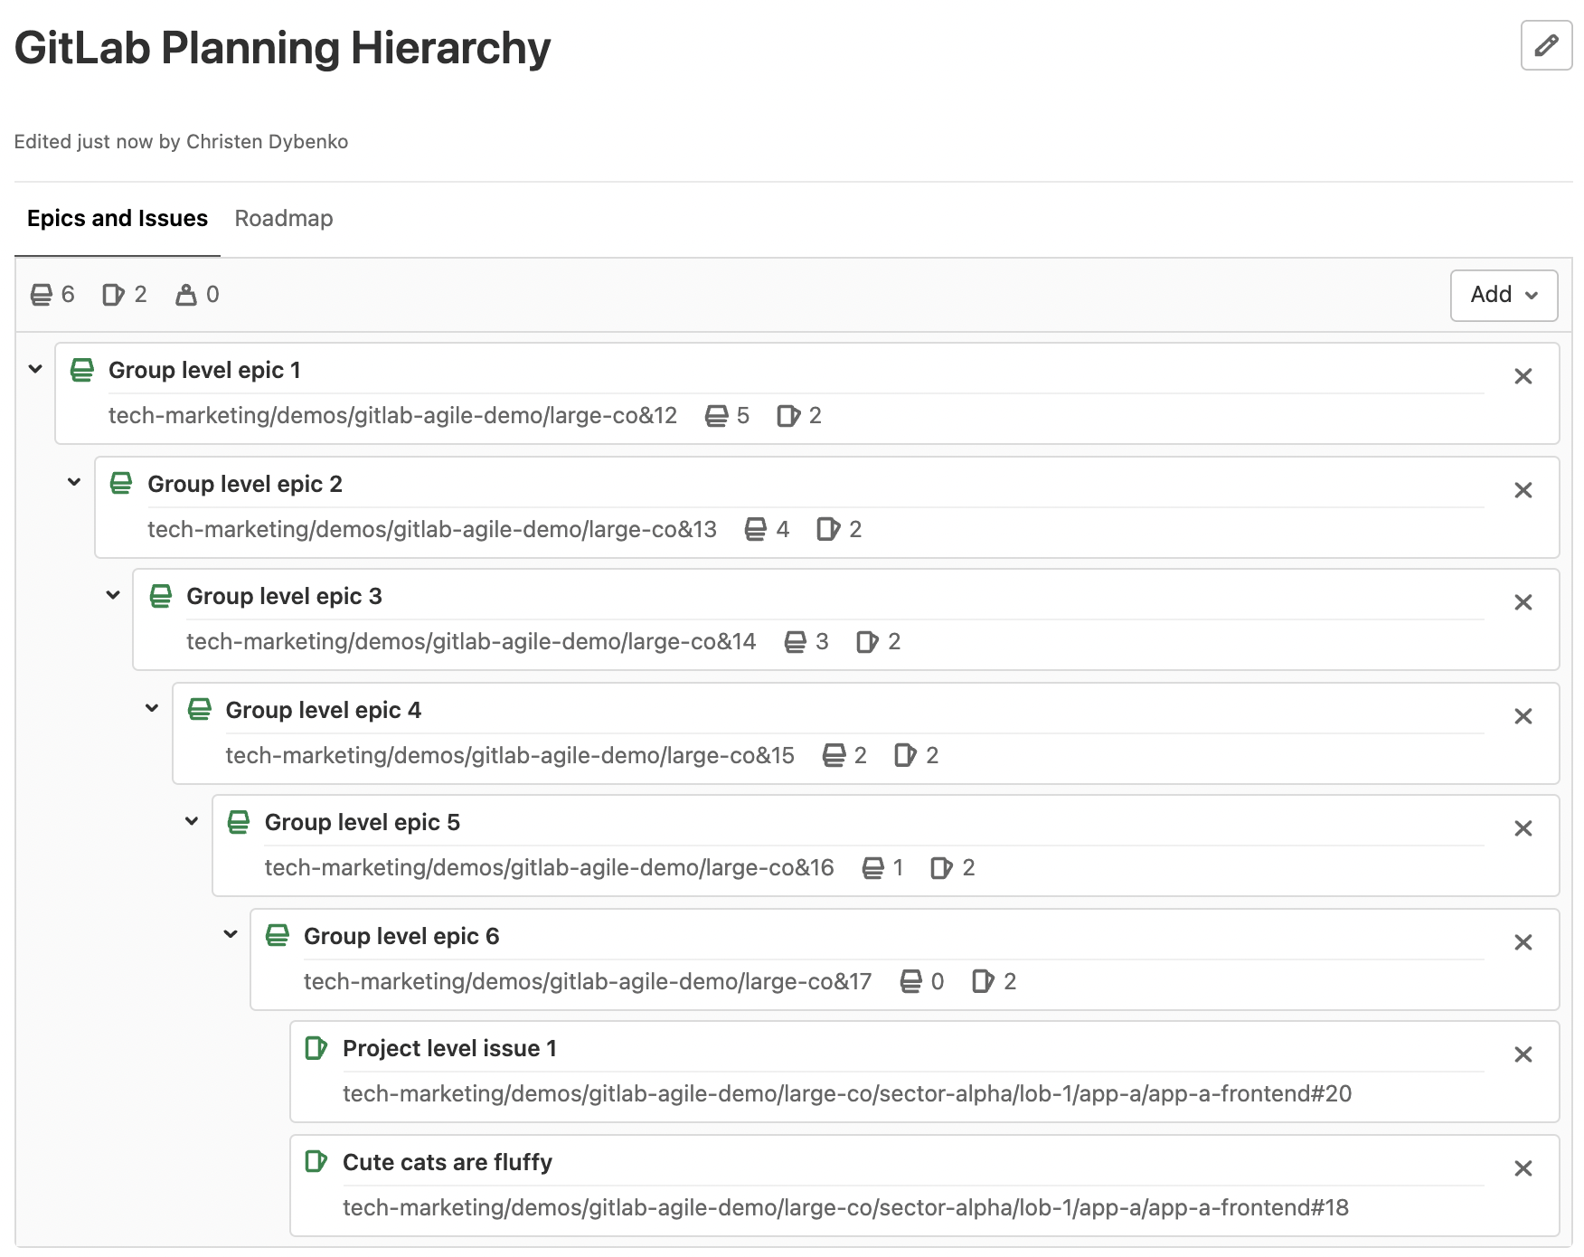Click path text ending large-co&15
The height and width of the screenshot is (1257, 1584).
pos(510,756)
